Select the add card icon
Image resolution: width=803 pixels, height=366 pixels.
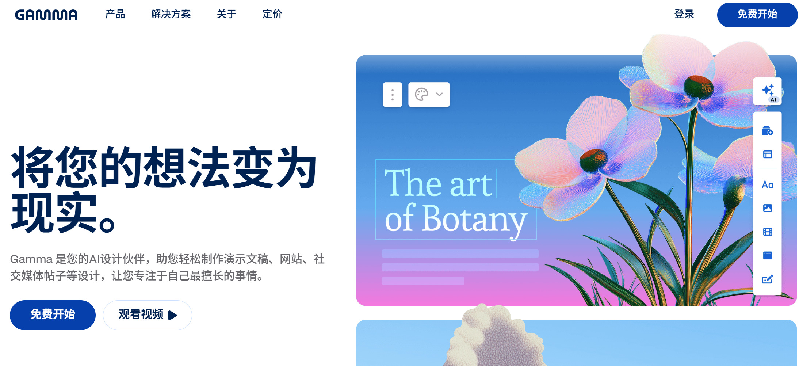[767, 131]
